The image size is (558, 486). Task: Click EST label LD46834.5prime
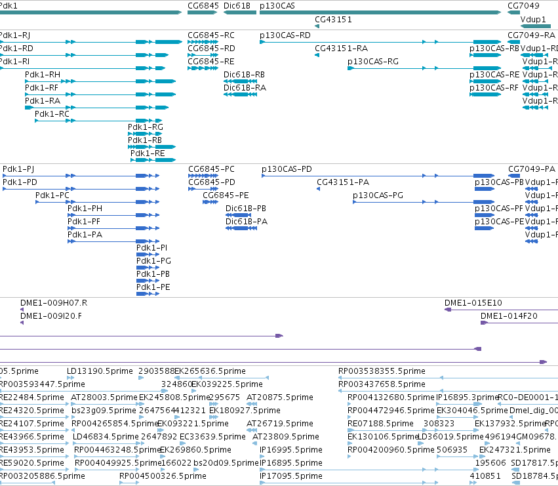tap(106, 437)
